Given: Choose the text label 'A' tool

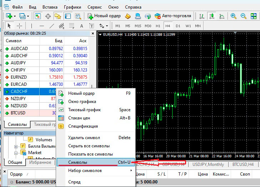Looking at the screenshot, I should coord(81,26).
